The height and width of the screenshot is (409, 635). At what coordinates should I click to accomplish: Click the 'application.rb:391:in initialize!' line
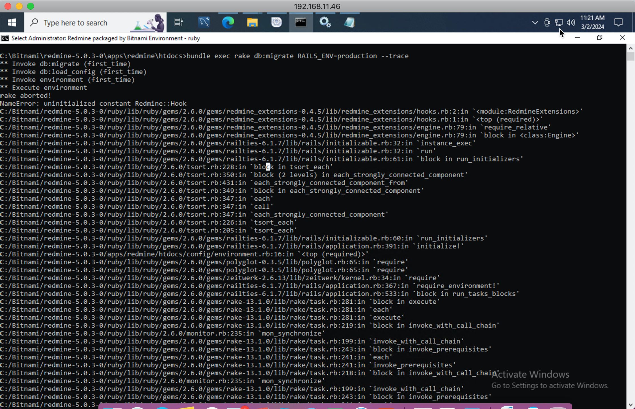click(x=232, y=246)
